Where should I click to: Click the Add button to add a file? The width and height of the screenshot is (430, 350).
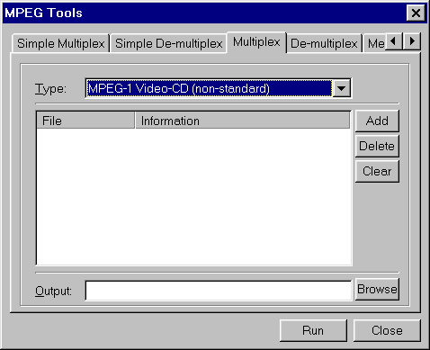click(377, 121)
